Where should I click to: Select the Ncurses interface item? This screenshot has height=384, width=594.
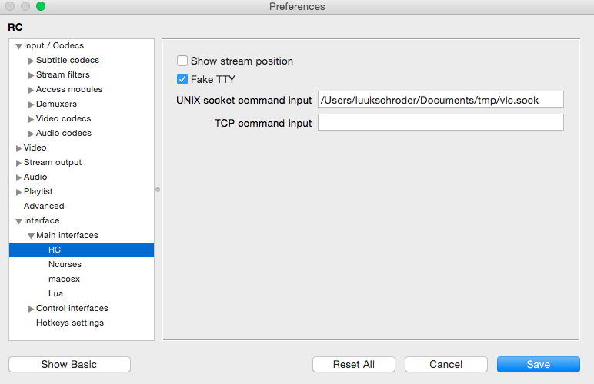tap(65, 264)
